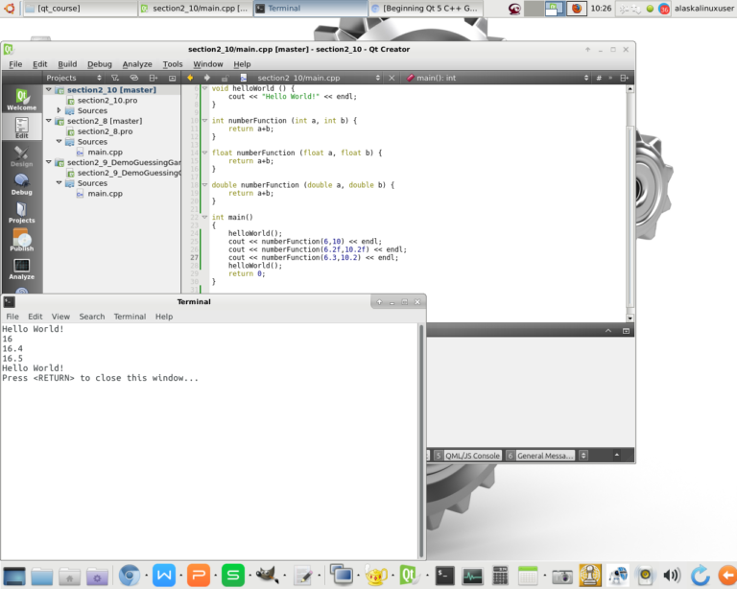Collapse the section2_10 [master] project node
The image size is (737, 589).
click(49, 90)
